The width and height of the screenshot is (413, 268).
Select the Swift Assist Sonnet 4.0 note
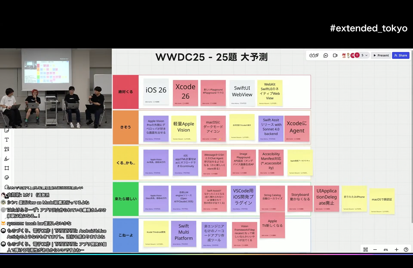[x=271, y=128]
